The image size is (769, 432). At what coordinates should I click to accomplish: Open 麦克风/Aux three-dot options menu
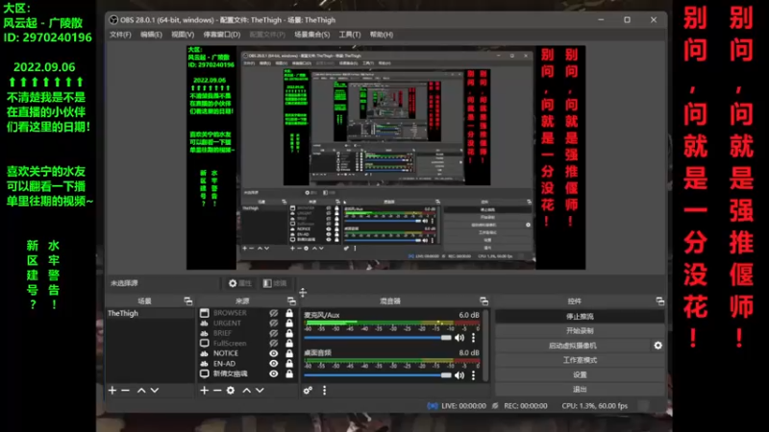pos(473,338)
